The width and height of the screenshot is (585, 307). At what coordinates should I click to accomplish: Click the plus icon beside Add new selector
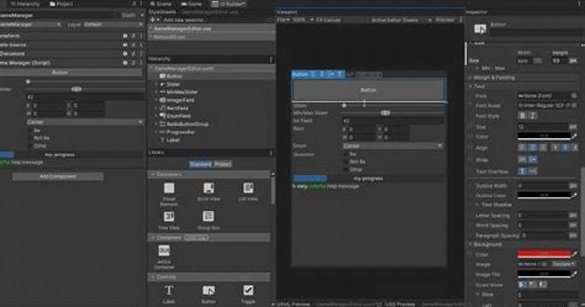tap(152, 20)
